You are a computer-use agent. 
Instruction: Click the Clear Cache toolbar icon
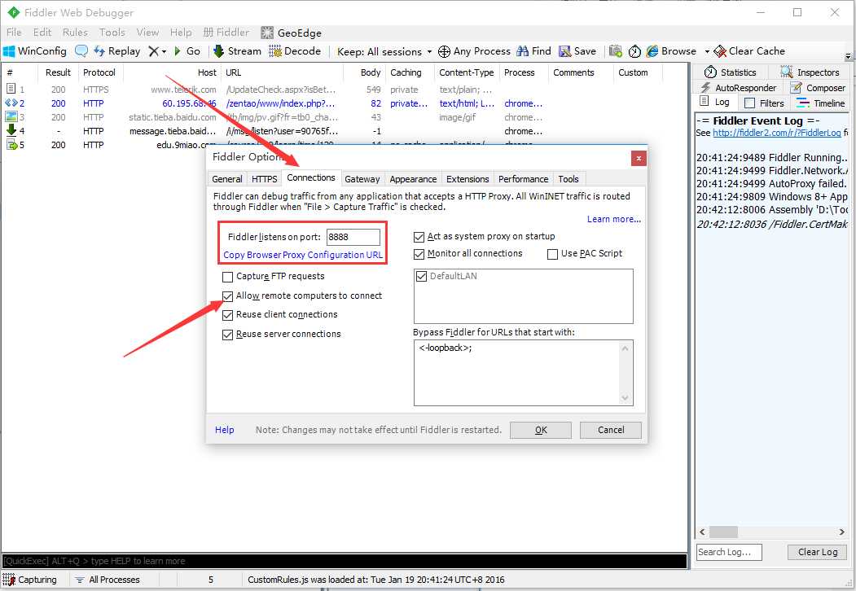(720, 50)
